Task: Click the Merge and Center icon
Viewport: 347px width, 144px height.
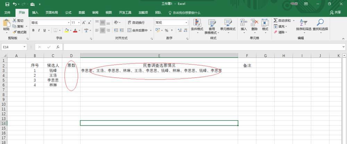Action: (x=129, y=30)
